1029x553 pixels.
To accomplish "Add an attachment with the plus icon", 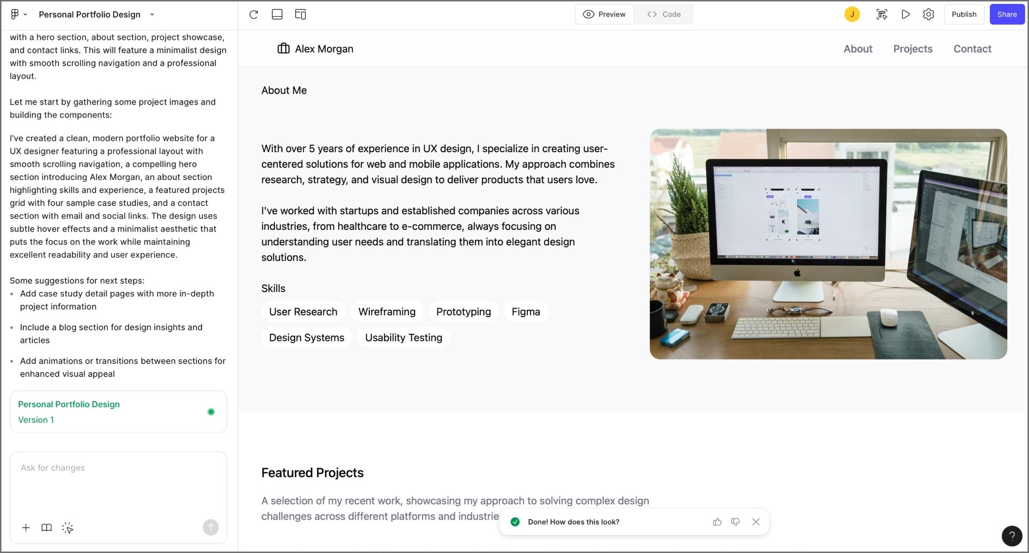I will click(26, 528).
